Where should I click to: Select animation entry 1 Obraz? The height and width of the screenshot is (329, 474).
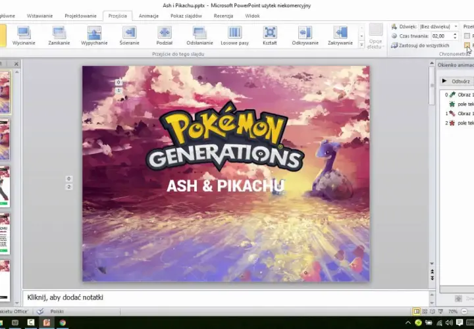[x=458, y=114]
